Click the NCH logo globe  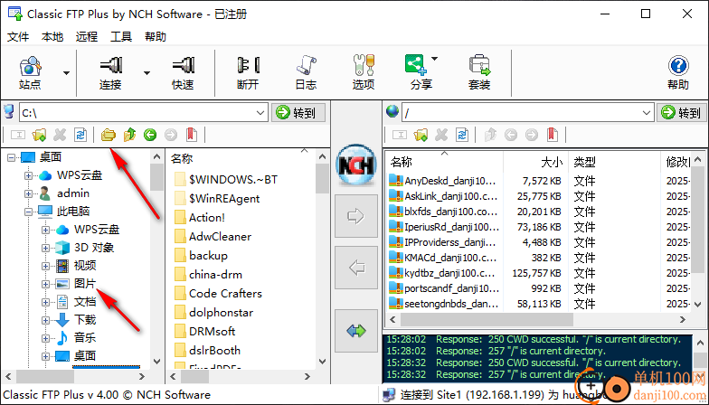point(356,165)
